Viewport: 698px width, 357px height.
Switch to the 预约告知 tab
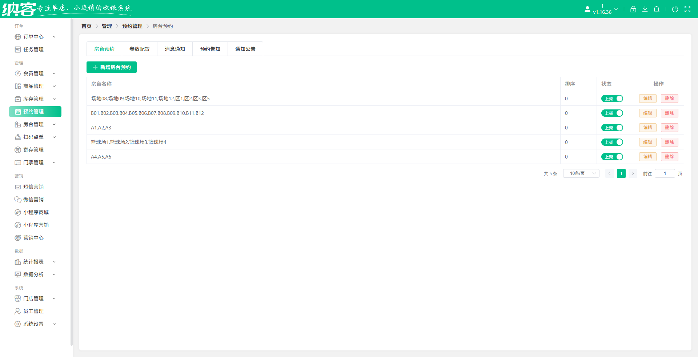coord(210,49)
